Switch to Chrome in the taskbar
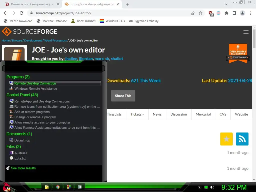Viewport: 256px width, 192px height. [58, 187]
